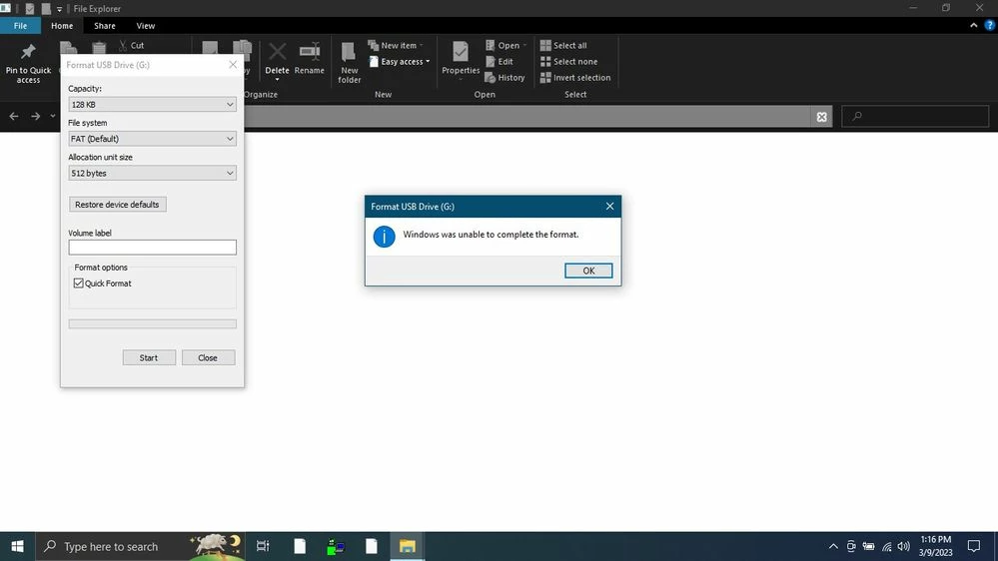Click Edit in the ribbon Open group
The image size is (998, 561).
pos(499,62)
